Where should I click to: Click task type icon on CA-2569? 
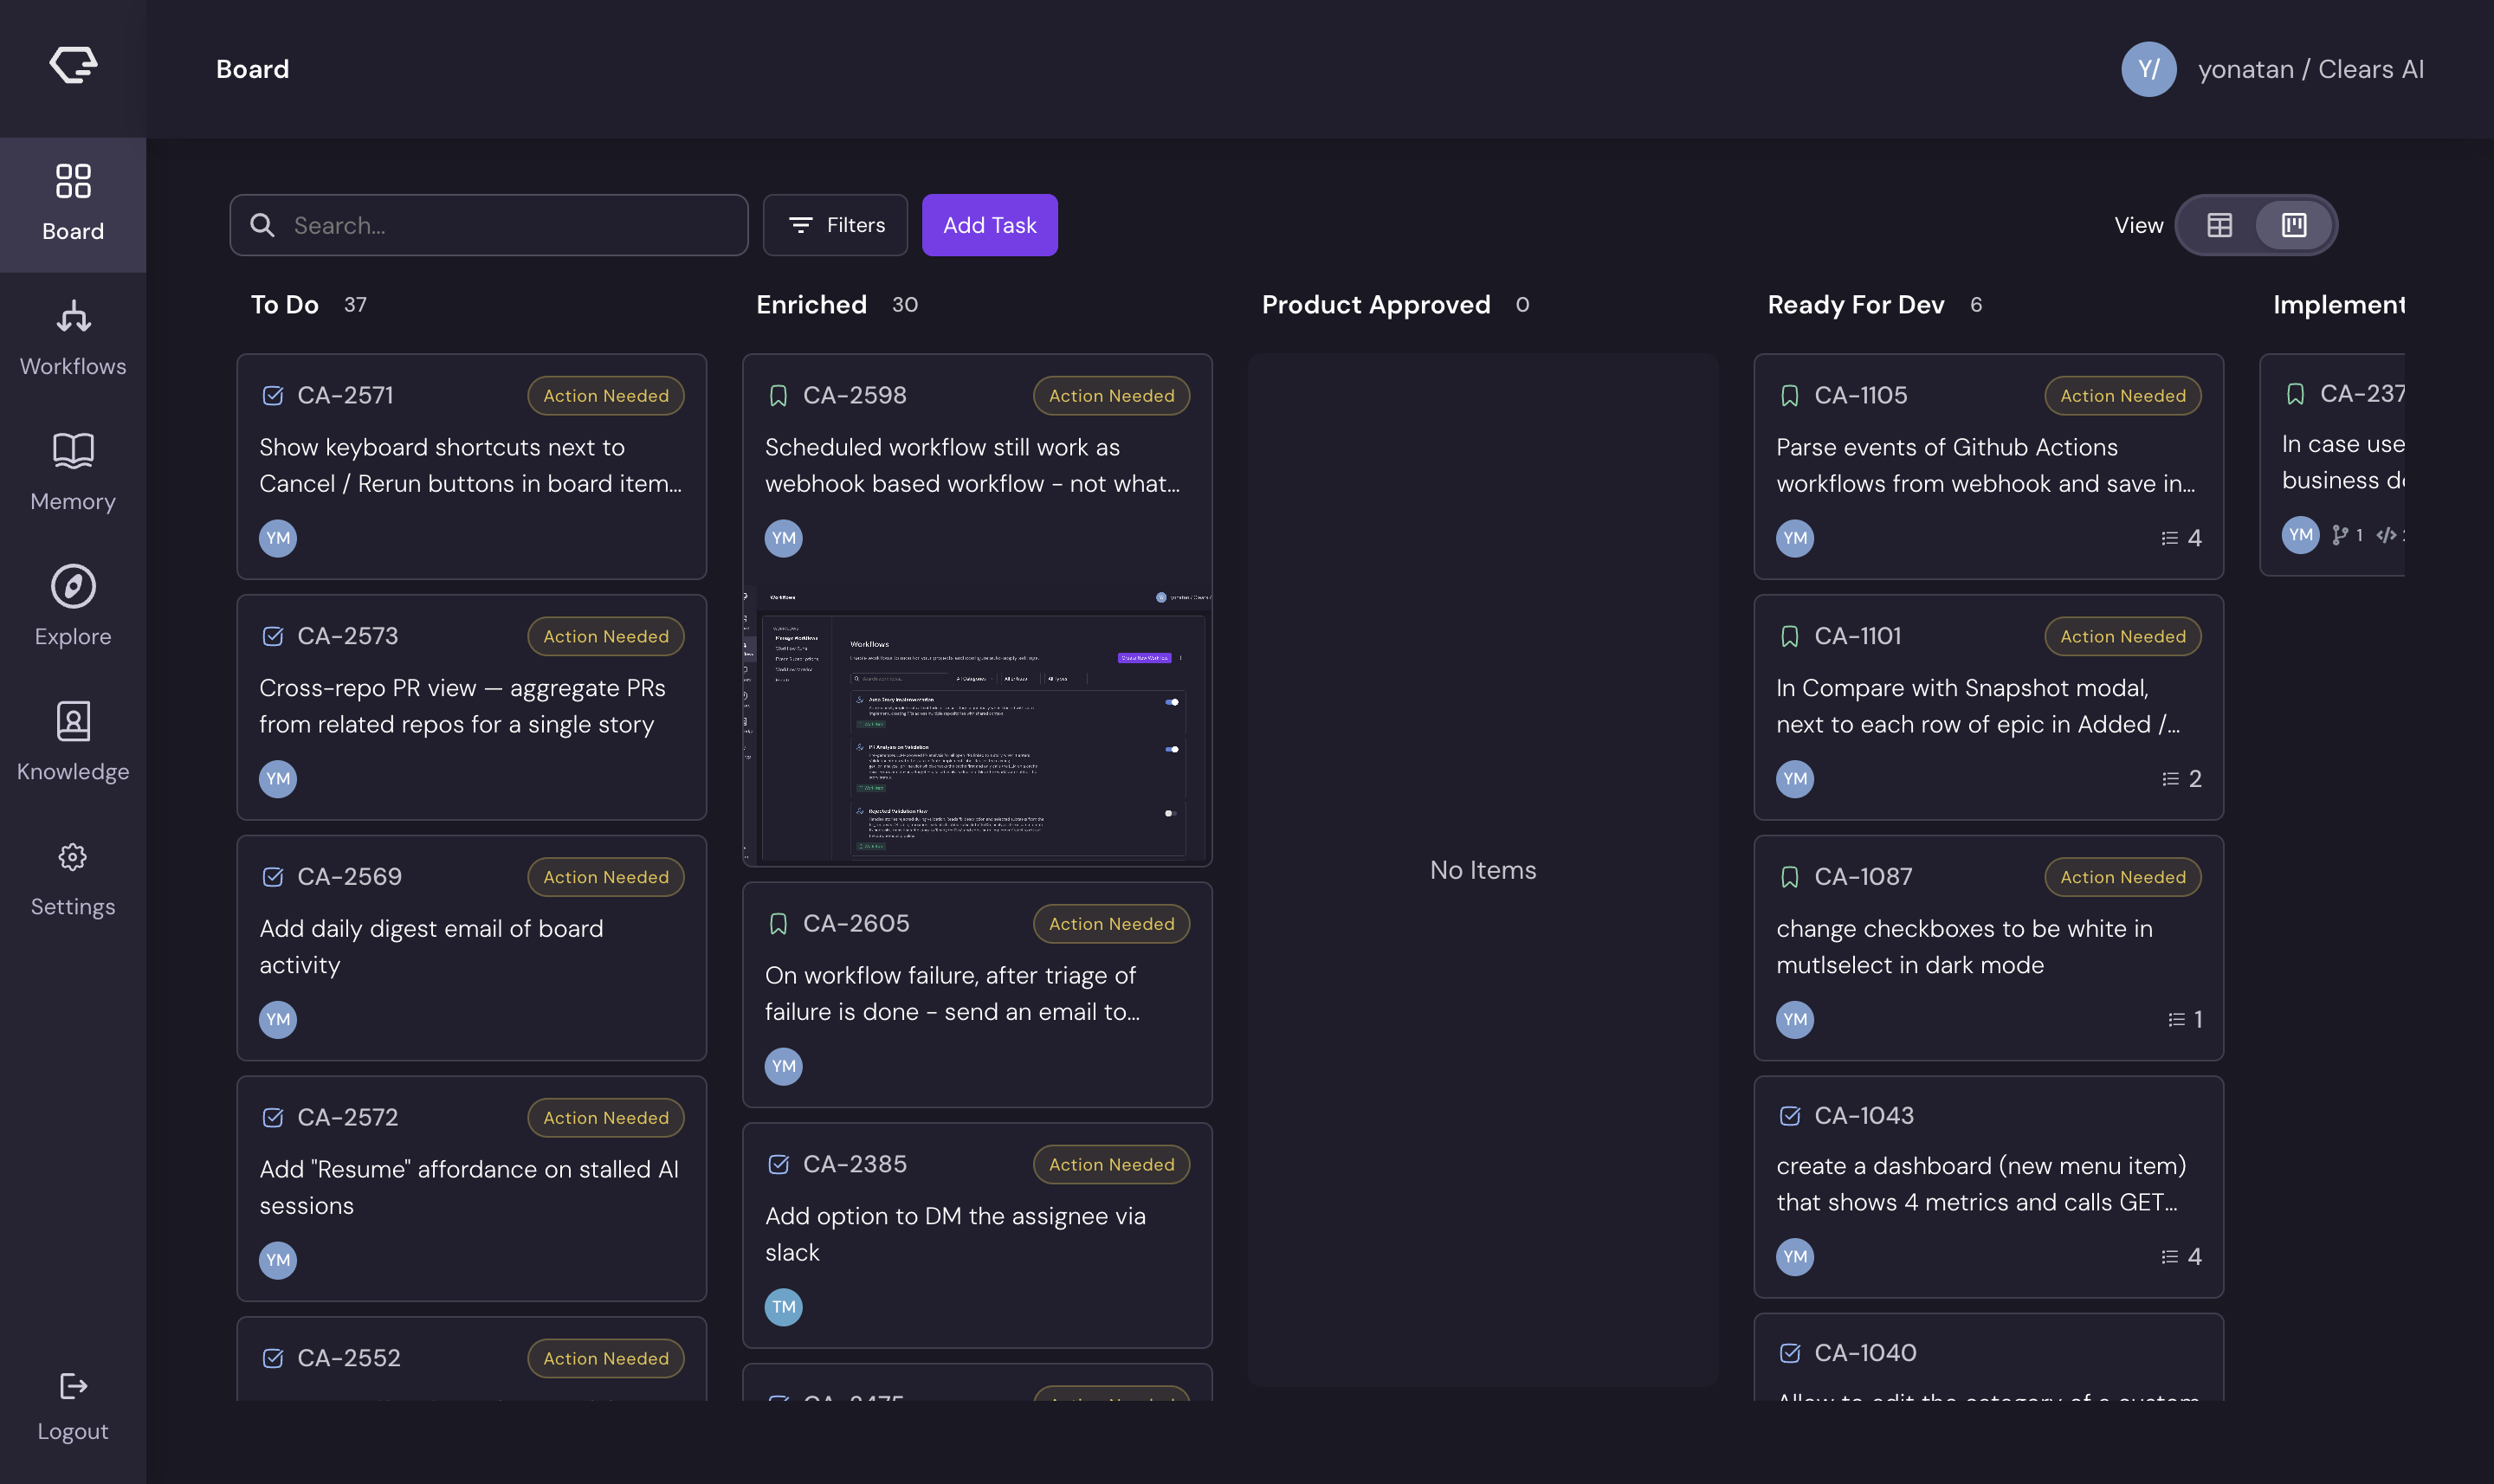[x=272, y=877]
